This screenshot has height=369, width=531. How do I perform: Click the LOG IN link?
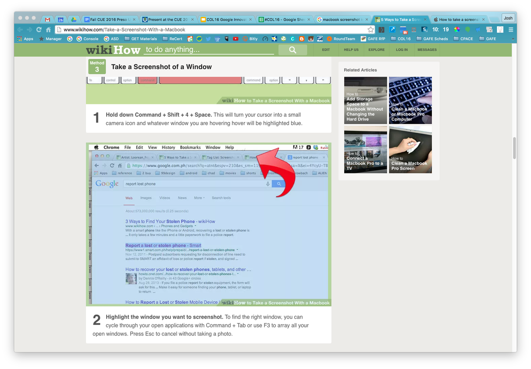point(402,50)
